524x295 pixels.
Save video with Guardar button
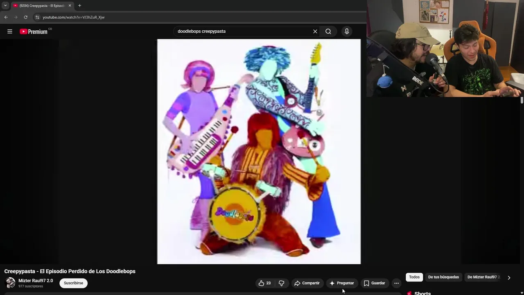click(375, 283)
